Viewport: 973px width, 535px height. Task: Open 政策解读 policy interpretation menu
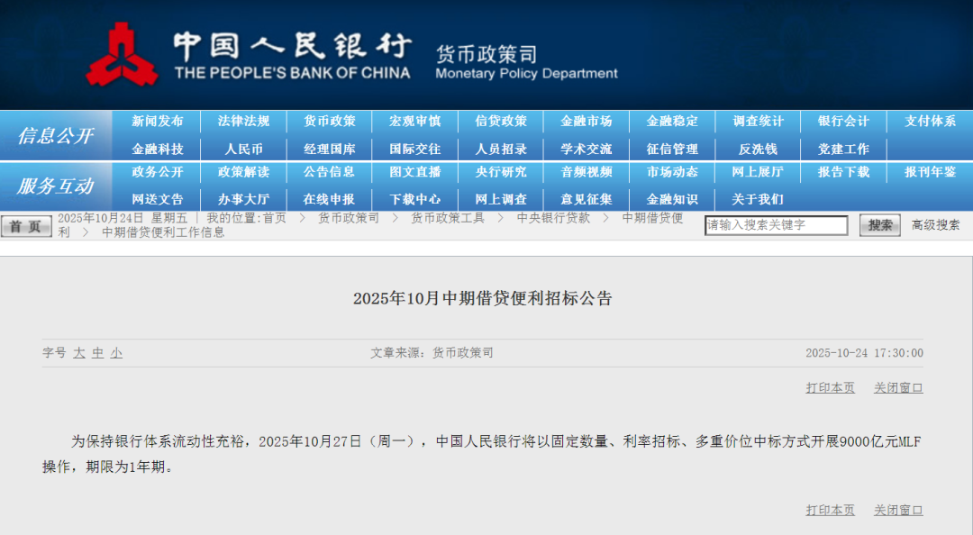243,171
